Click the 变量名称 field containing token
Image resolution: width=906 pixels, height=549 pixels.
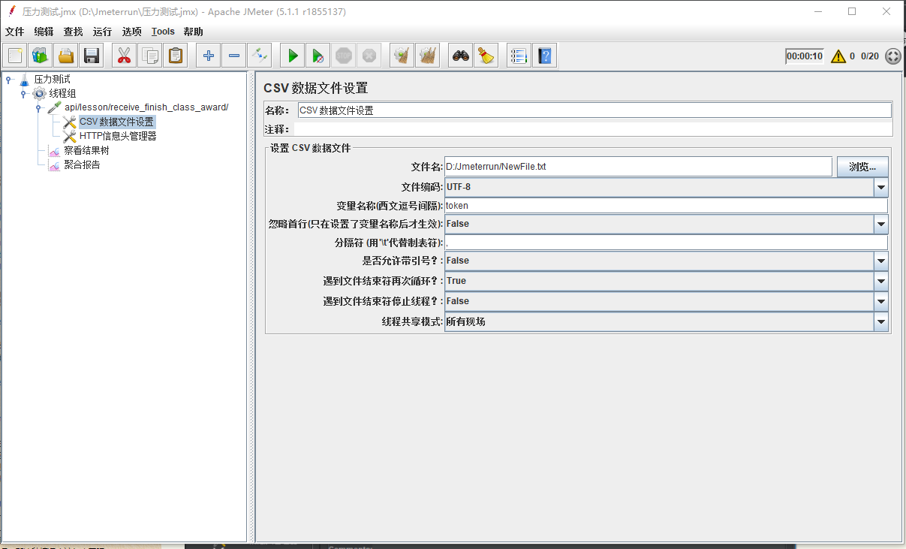click(x=666, y=206)
